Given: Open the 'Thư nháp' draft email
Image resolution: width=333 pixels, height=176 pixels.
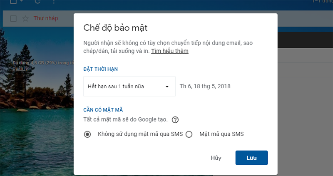Looking at the screenshot, I should pos(46,18).
